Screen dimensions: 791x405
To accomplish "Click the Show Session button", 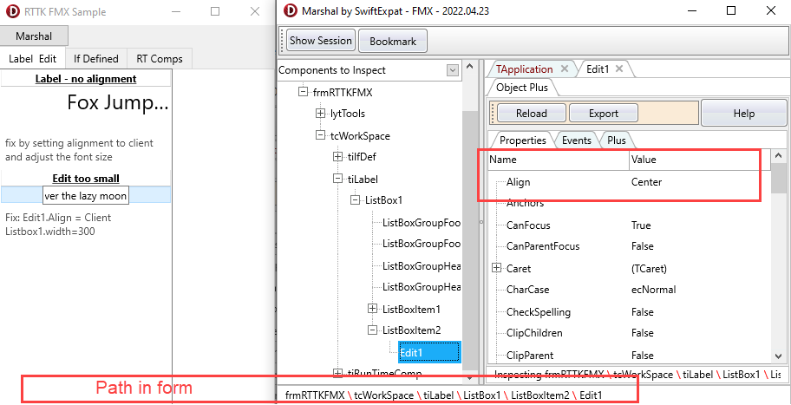I will 321,41.
